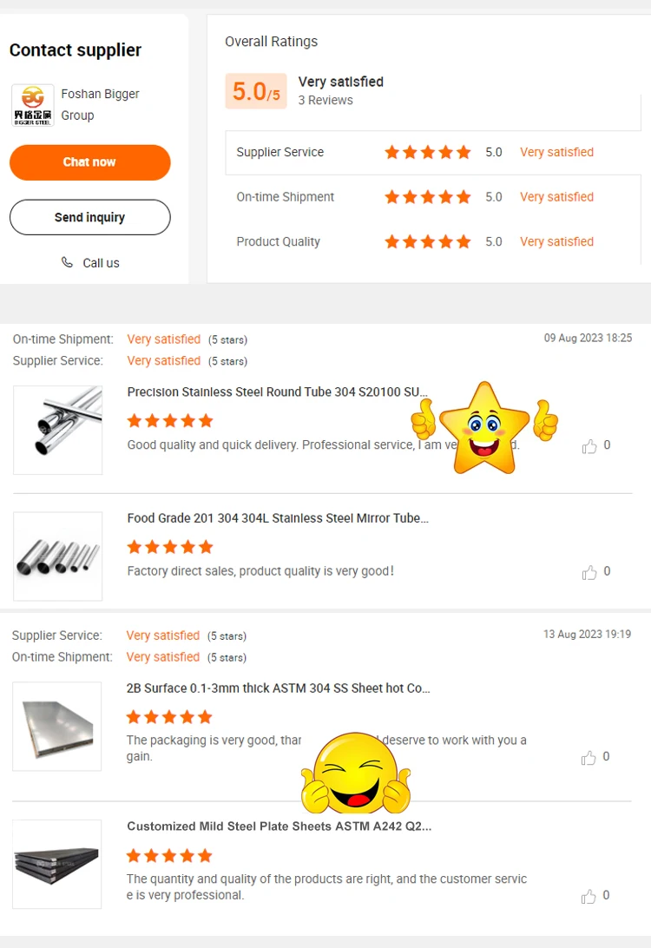Select the Supplier Service rating row
Screen dimensions: 651x948
pyautogui.click(x=433, y=153)
